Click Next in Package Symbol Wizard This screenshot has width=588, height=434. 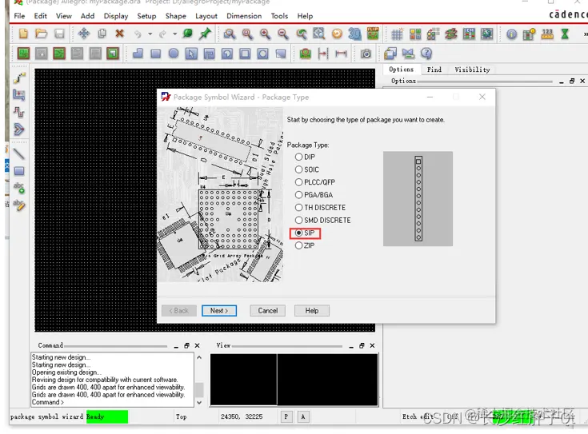tap(219, 311)
